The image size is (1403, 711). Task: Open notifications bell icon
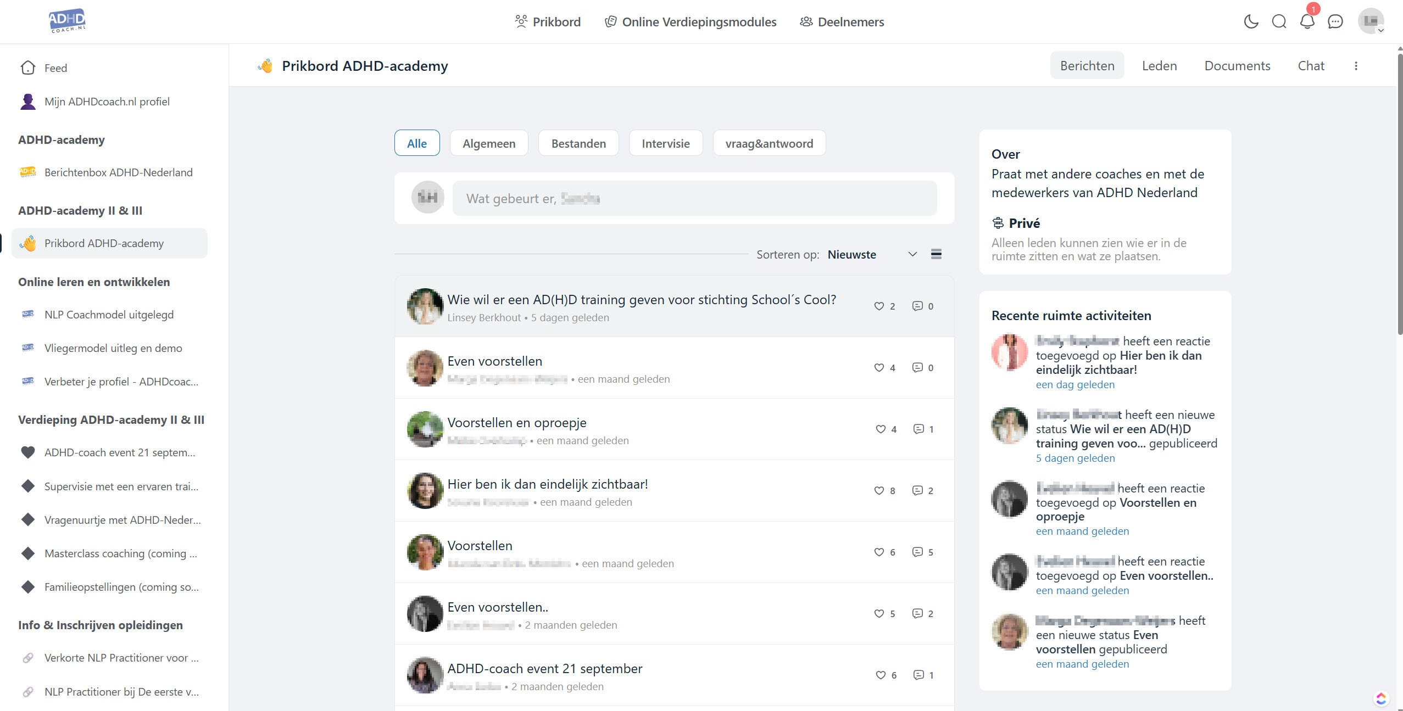1307,21
